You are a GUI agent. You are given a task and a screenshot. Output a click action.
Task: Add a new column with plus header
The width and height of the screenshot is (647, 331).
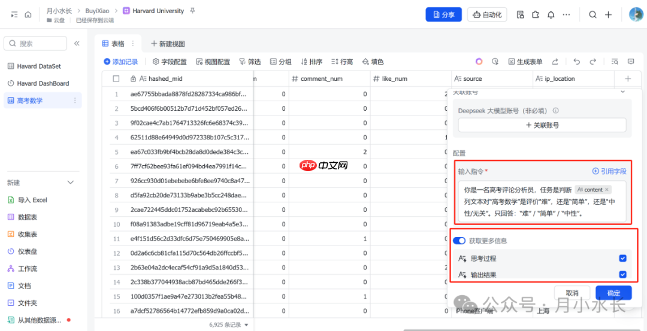point(628,78)
